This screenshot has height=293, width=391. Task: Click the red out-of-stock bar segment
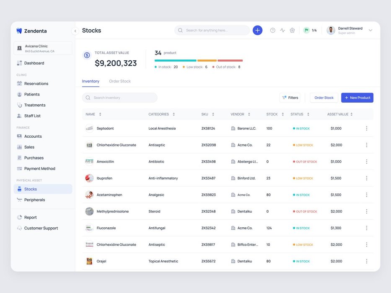(x=230, y=61)
